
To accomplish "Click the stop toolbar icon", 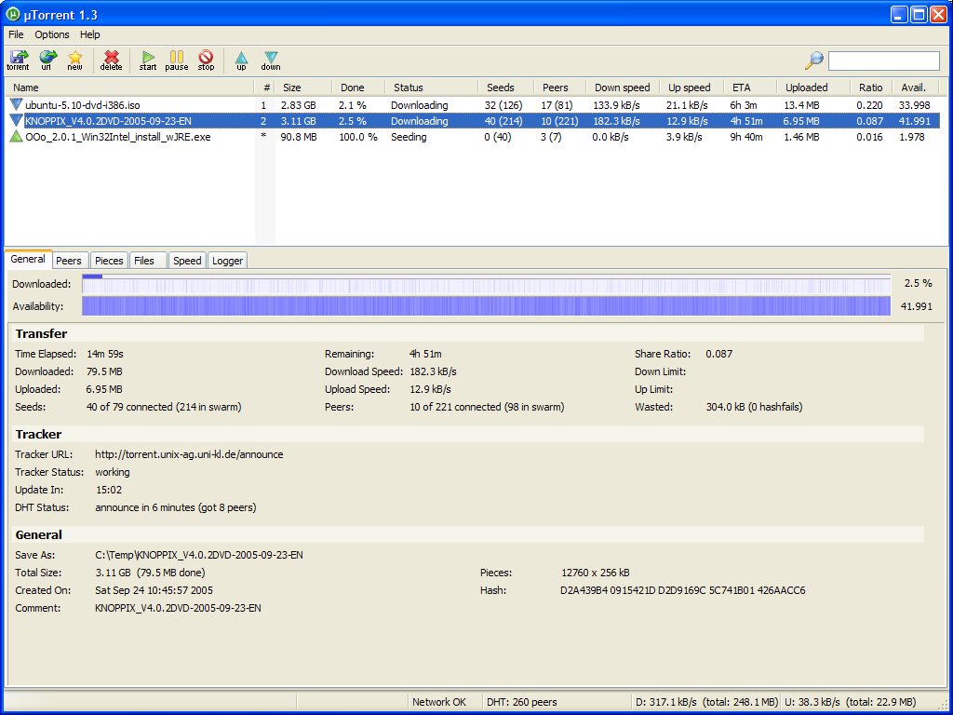I will coord(206,60).
